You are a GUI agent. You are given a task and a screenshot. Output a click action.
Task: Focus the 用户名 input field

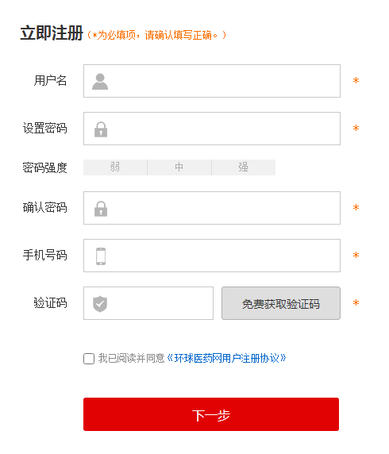coord(212,81)
